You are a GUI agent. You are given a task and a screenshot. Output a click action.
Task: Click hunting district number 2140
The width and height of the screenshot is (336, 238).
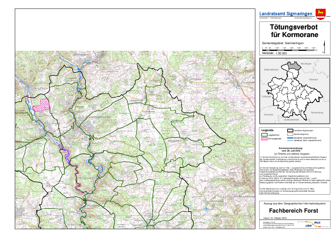[x=52, y=153]
